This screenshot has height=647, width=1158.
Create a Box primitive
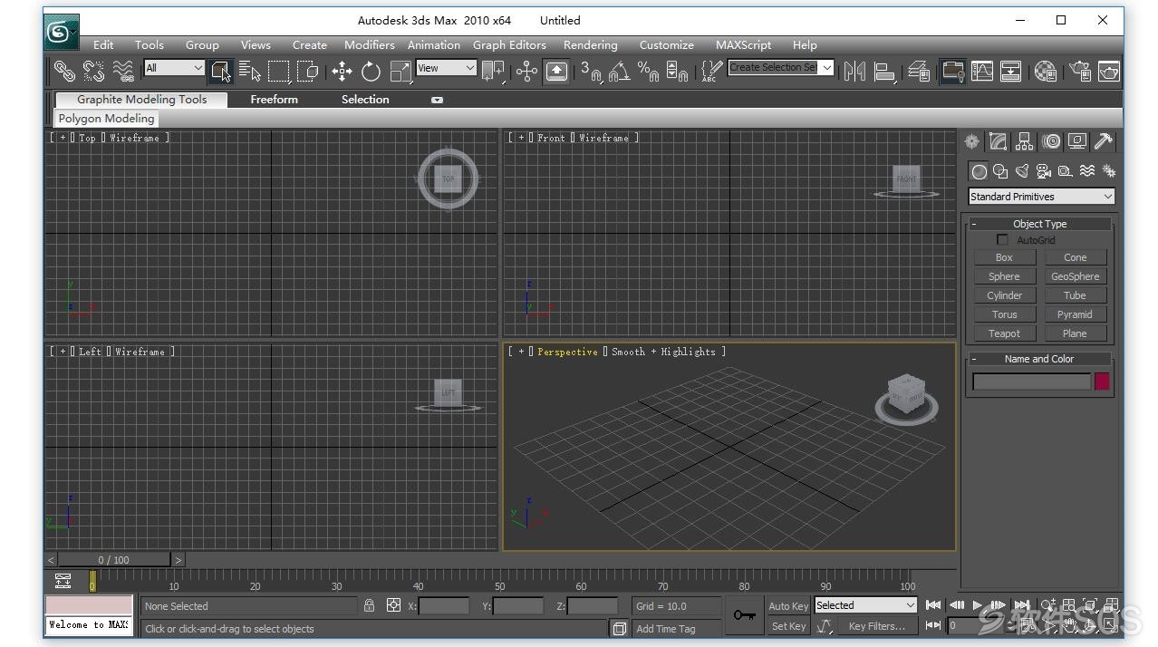pyautogui.click(x=1004, y=257)
